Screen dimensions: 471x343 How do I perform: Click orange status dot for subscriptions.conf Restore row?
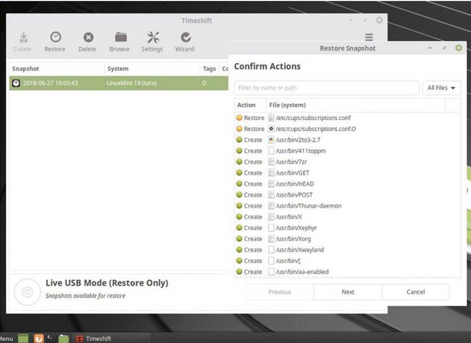tap(240, 118)
